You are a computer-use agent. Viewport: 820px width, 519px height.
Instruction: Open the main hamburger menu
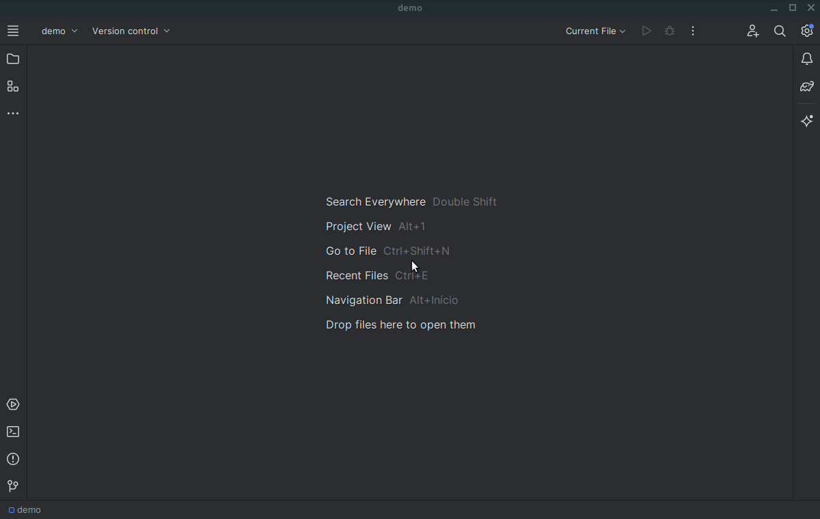click(13, 31)
